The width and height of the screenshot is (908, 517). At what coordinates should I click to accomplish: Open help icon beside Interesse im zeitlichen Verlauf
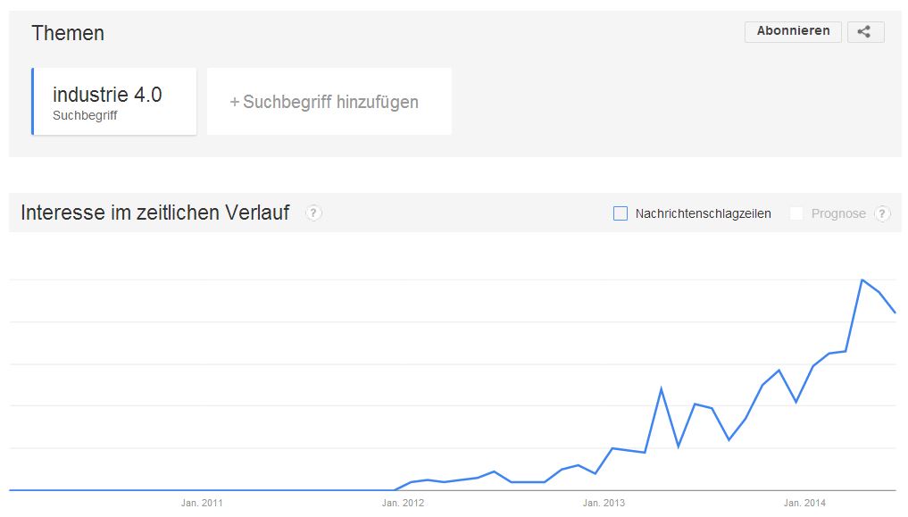(313, 213)
